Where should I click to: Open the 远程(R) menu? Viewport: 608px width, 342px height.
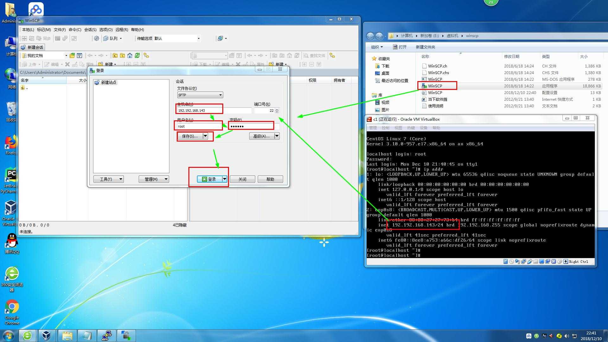click(x=122, y=29)
